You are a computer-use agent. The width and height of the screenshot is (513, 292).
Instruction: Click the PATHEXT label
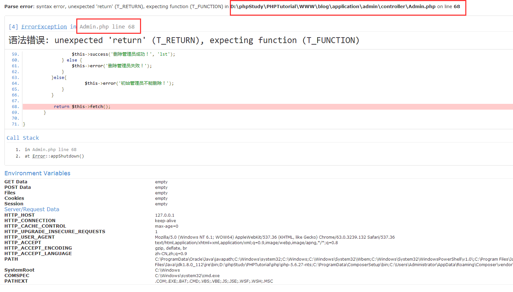(16, 281)
